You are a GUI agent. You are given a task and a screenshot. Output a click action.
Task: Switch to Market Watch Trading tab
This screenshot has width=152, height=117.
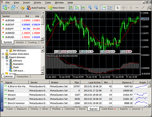[x=32, y=42]
